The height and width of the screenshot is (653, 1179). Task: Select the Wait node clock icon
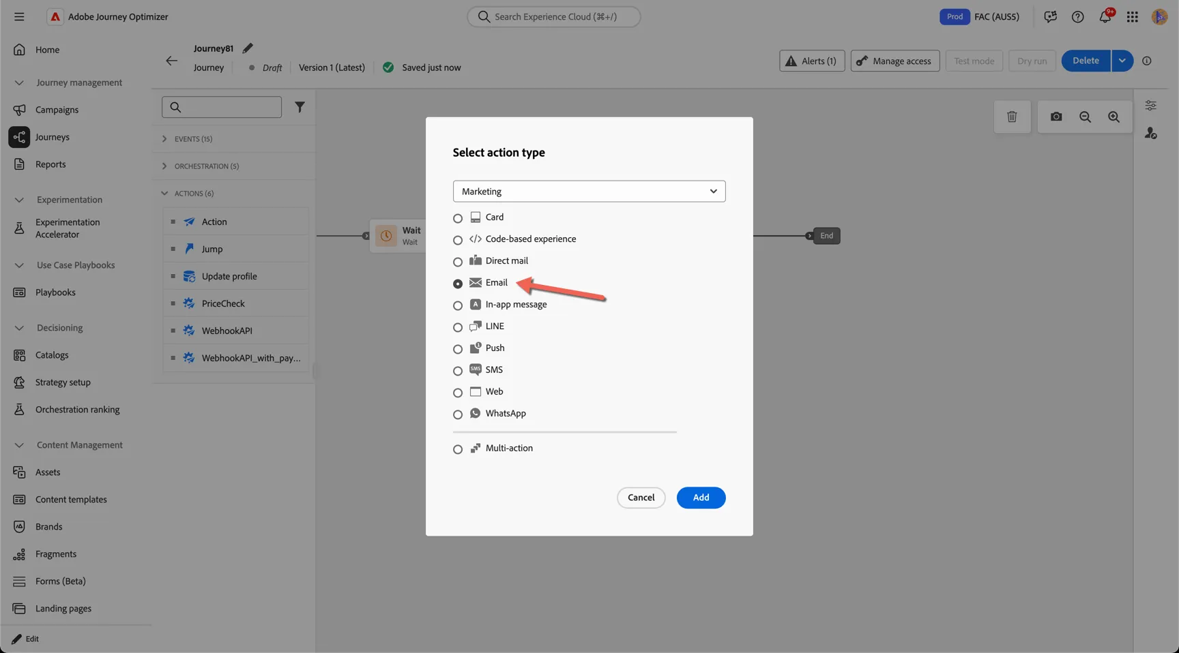pos(386,236)
